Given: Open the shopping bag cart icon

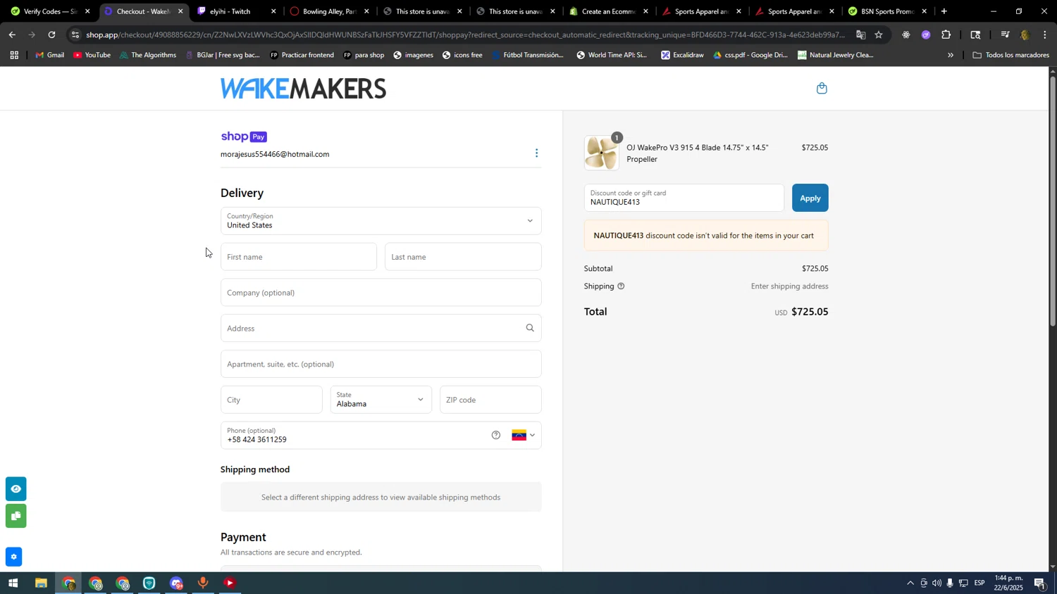Looking at the screenshot, I should pyautogui.click(x=822, y=88).
